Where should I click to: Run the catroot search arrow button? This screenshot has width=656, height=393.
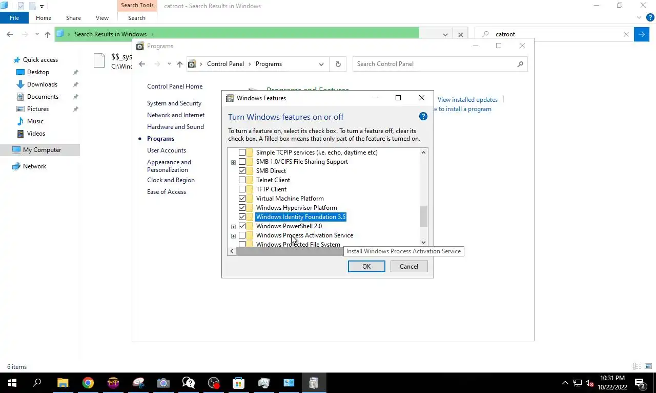click(x=642, y=34)
